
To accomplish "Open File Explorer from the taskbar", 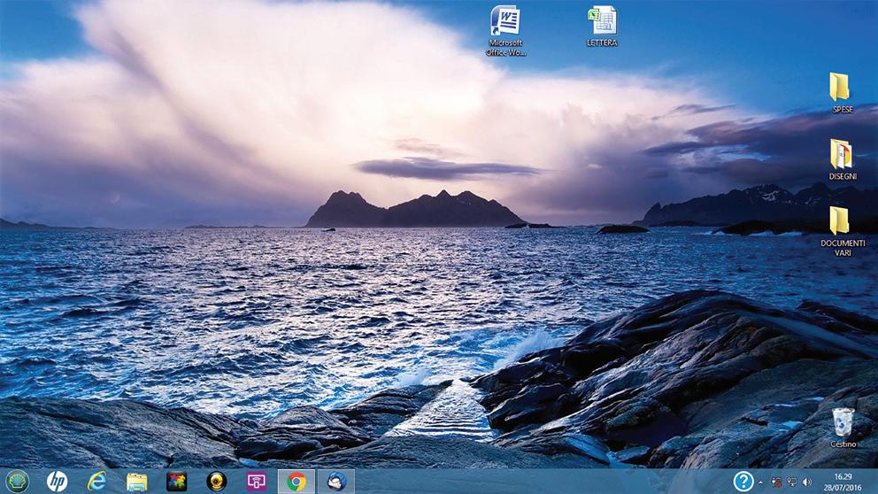I will (136, 482).
